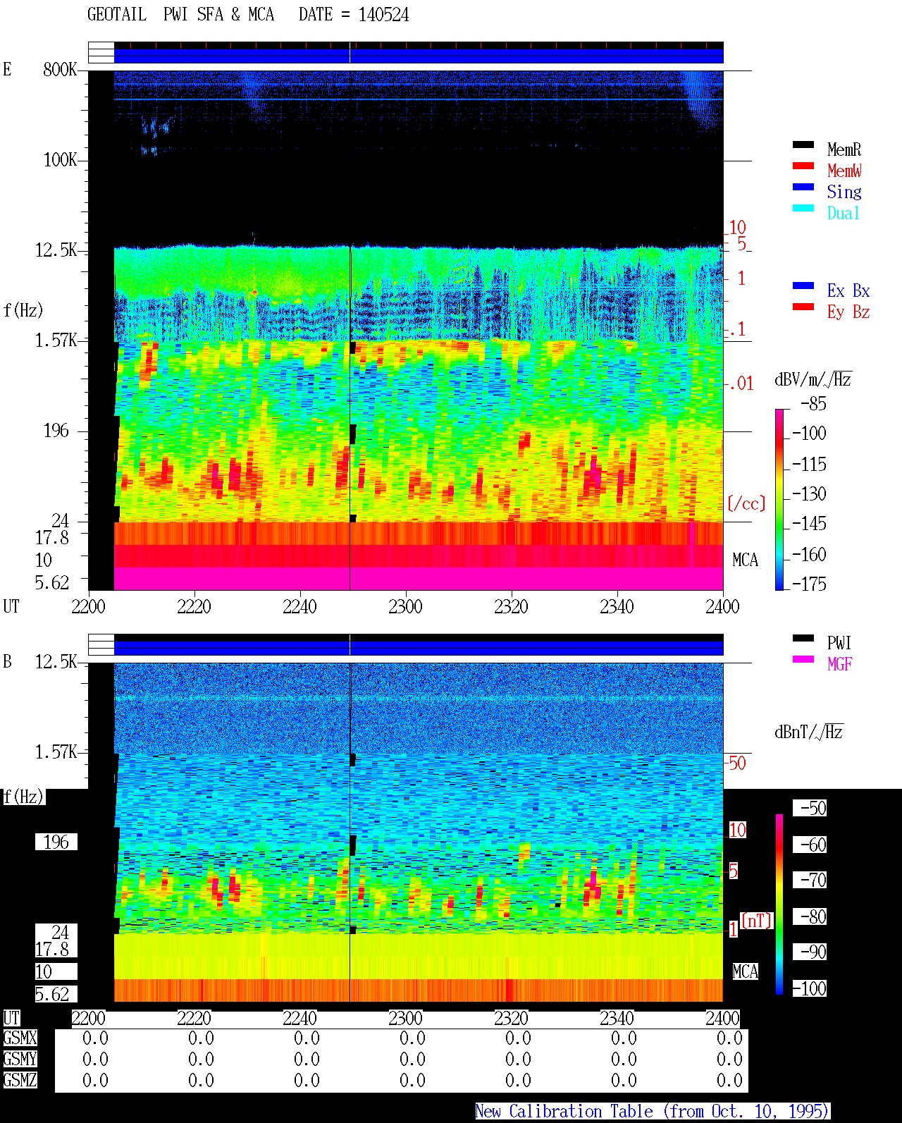Select the Dual legend label
This screenshot has width=902, height=1123.
click(x=844, y=213)
